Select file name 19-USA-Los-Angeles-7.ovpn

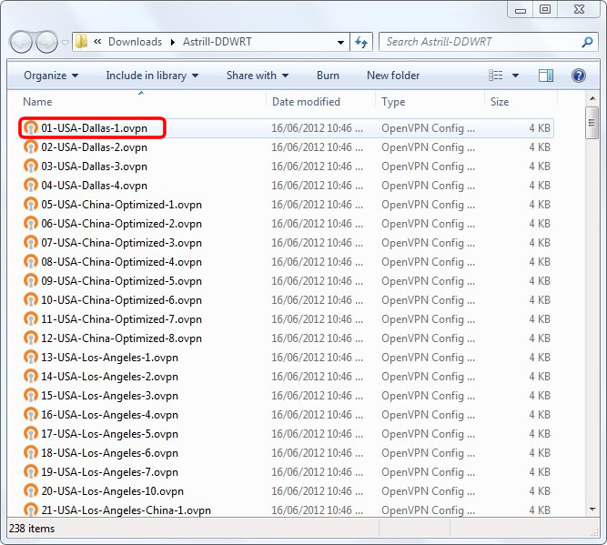pyautogui.click(x=109, y=472)
